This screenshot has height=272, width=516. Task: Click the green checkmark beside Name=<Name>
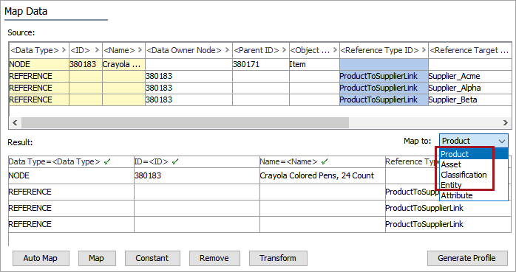(x=325, y=161)
